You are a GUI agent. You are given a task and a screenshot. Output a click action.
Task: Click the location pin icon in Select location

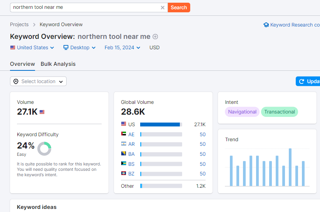click(x=16, y=82)
